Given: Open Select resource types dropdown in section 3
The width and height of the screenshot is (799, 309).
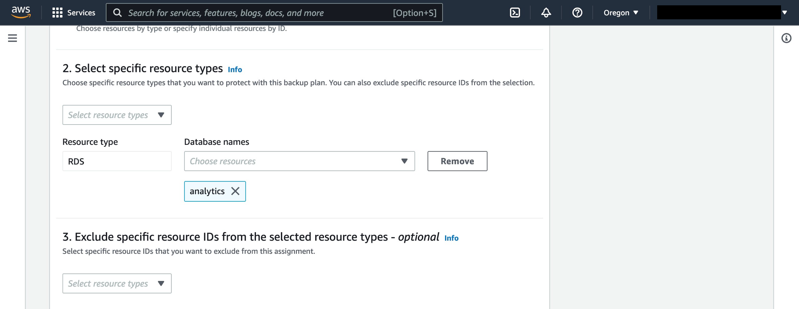Looking at the screenshot, I should click(117, 283).
